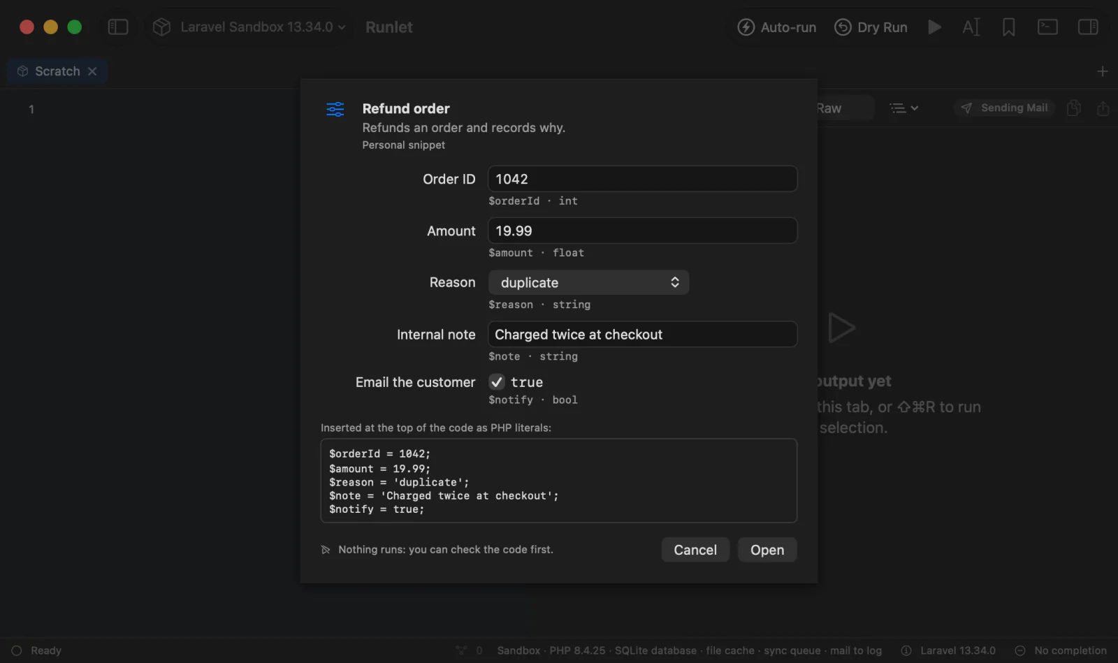This screenshot has width=1118, height=663.
Task: Uncheck the Email the customer checkbox
Action: pyautogui.click(x=497, y=382)
